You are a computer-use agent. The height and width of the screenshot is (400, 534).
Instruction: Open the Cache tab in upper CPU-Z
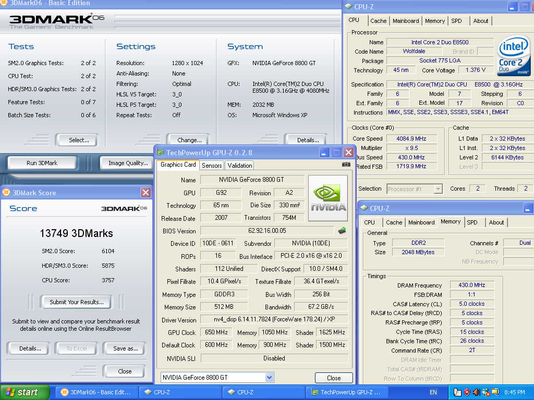pos(379,21)
